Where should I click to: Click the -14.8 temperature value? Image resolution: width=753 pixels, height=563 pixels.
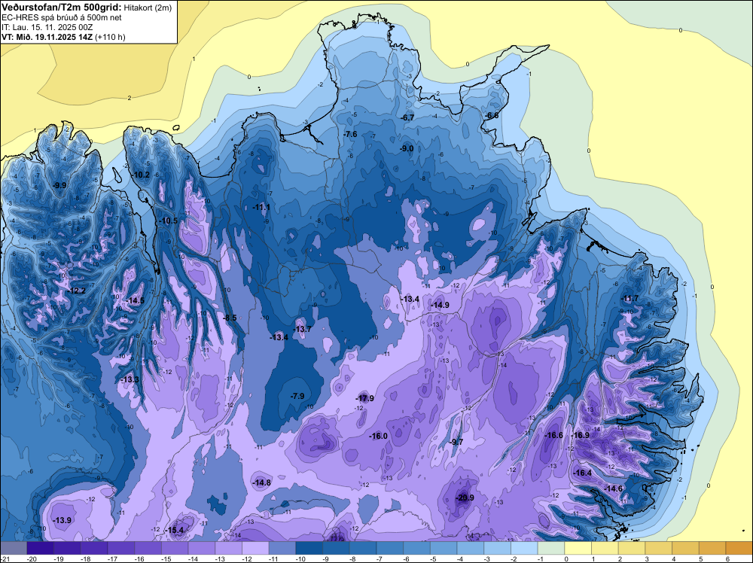262,483
